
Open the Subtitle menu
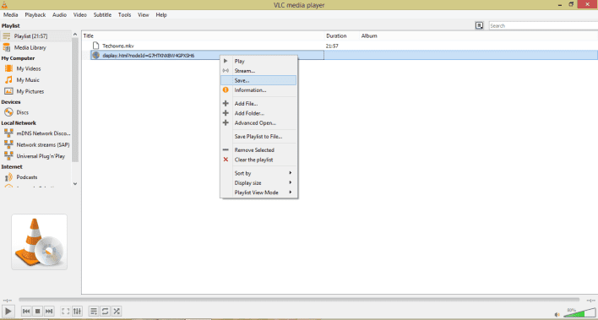102,15
